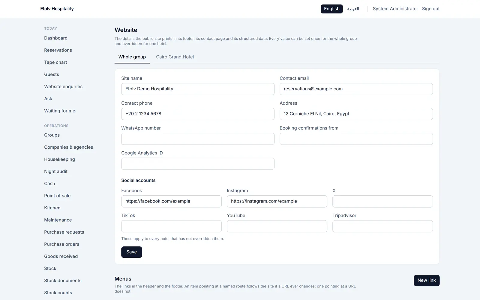Select the English language option

coord(331,9)
